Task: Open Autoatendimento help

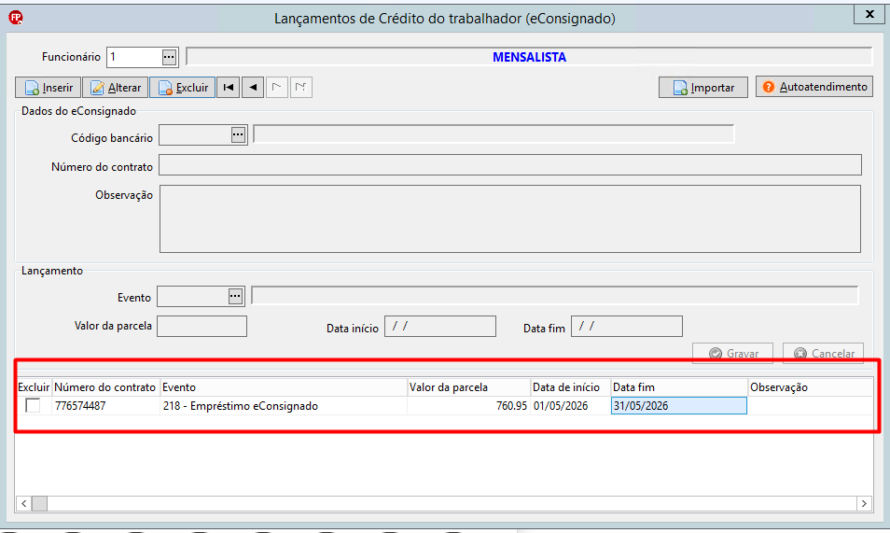Action: [x=814, y=87]
